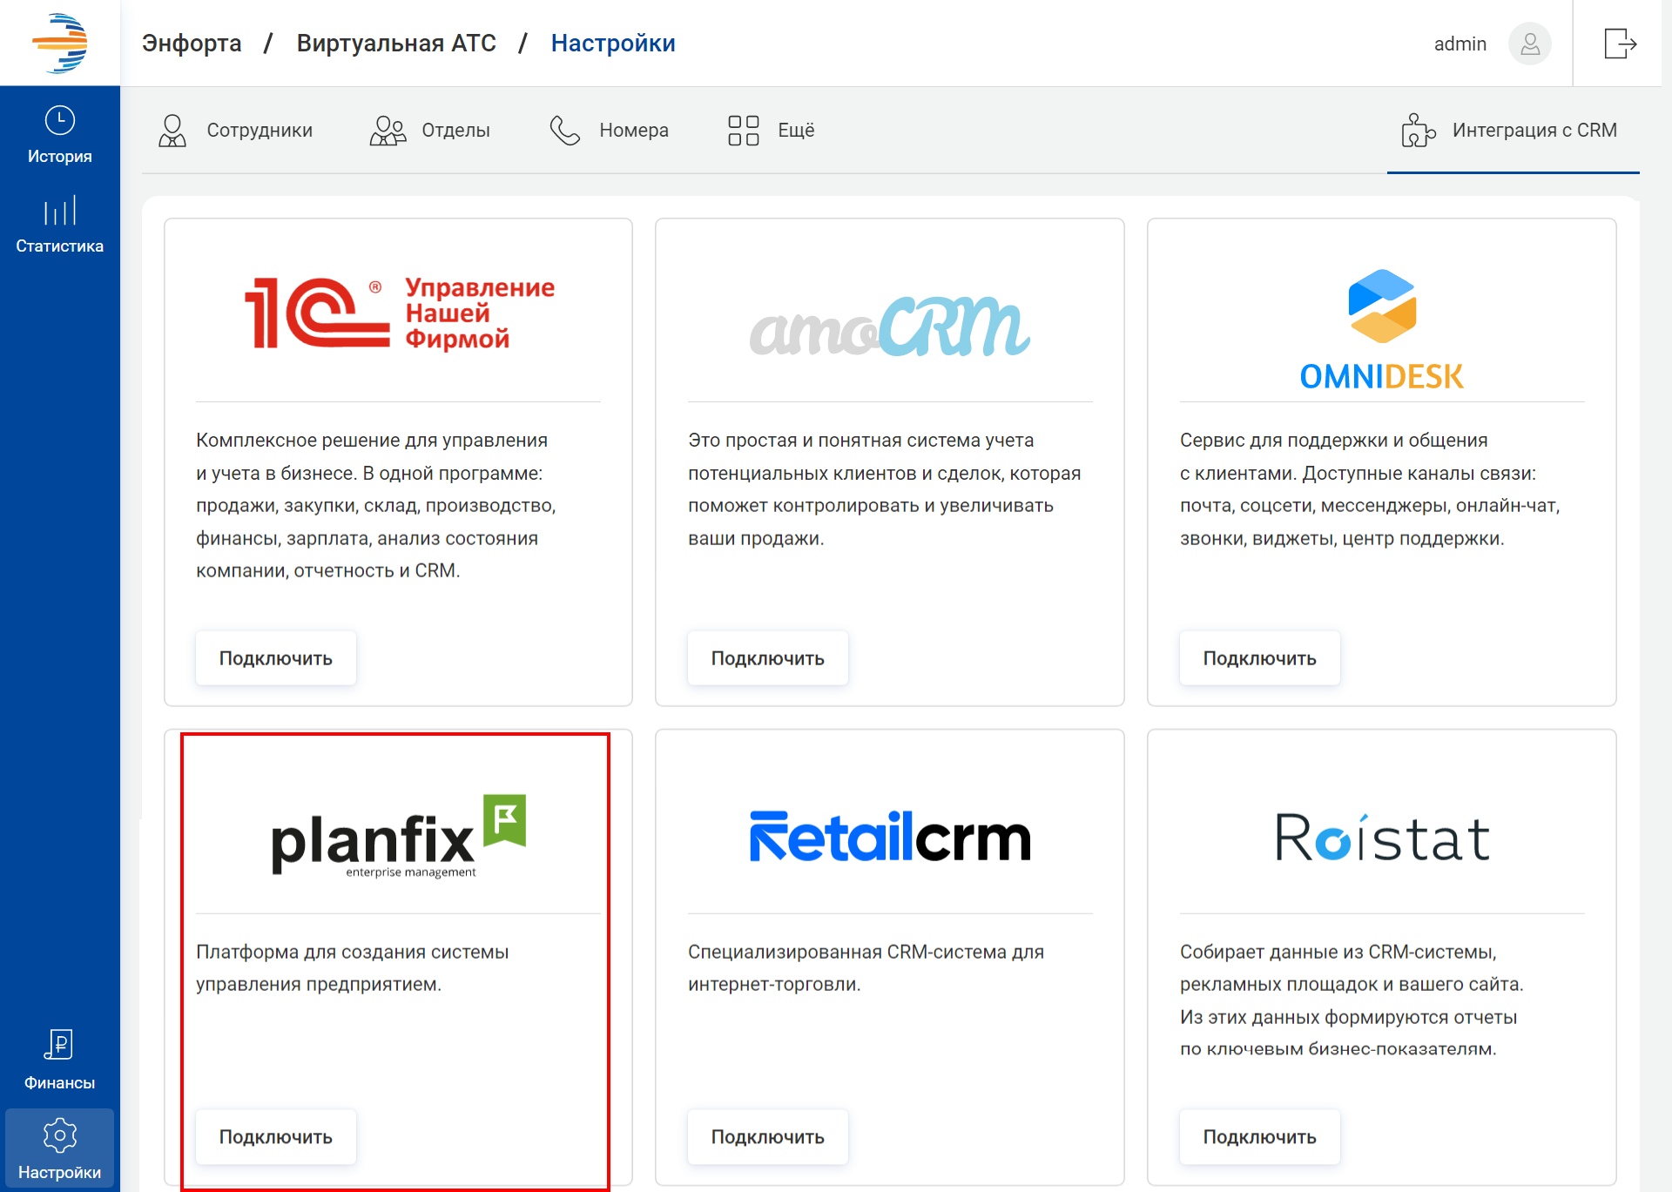
Task: Connect 1C Управление Нашей Фирмой
Action: click(x=276, y=658)
